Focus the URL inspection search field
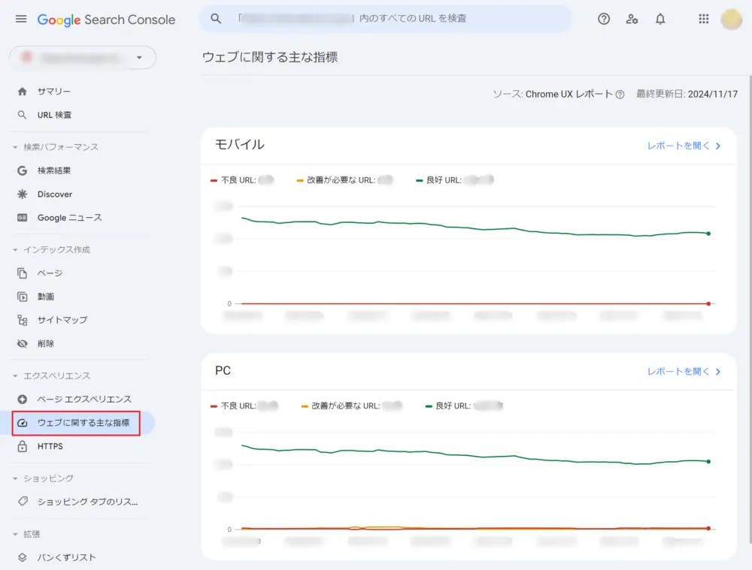752x570 pixels. (385, 19)
